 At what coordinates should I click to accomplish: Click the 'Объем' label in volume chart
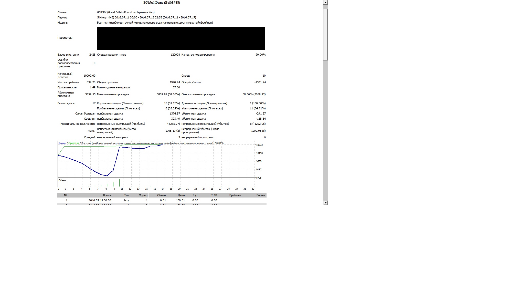(62, 180)
